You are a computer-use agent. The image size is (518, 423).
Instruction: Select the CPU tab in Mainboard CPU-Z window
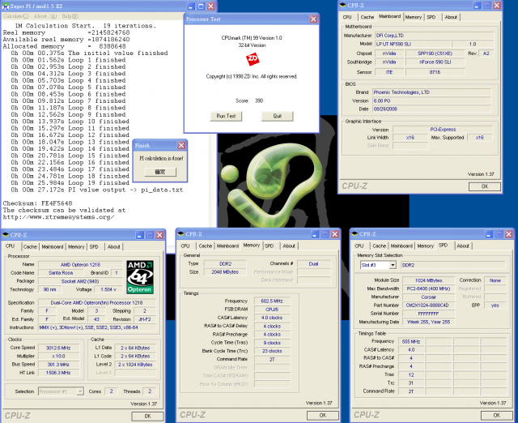click(x=347, y=17)
